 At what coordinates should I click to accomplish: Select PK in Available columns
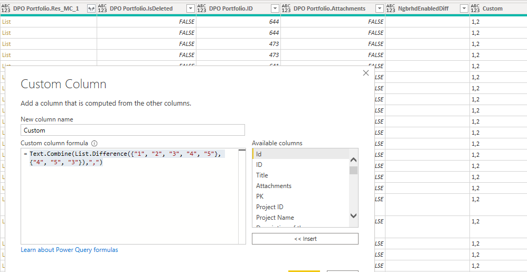pos(301,196)
